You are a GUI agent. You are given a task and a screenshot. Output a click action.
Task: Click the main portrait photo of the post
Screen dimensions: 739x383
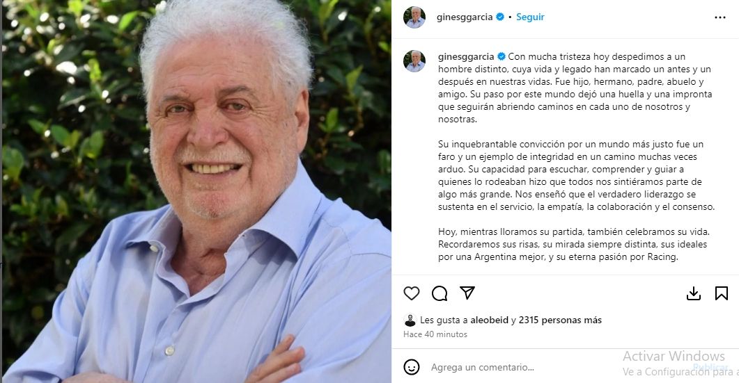pyautogui.click(x=196, y=192)
